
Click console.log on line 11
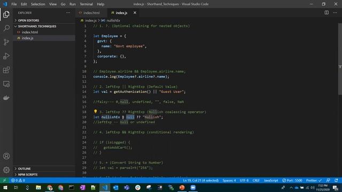(105, 76)
